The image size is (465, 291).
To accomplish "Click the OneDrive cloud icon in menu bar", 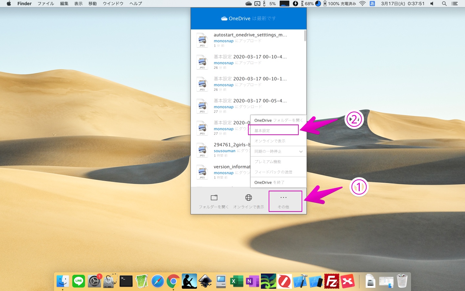I will [249, 4].
